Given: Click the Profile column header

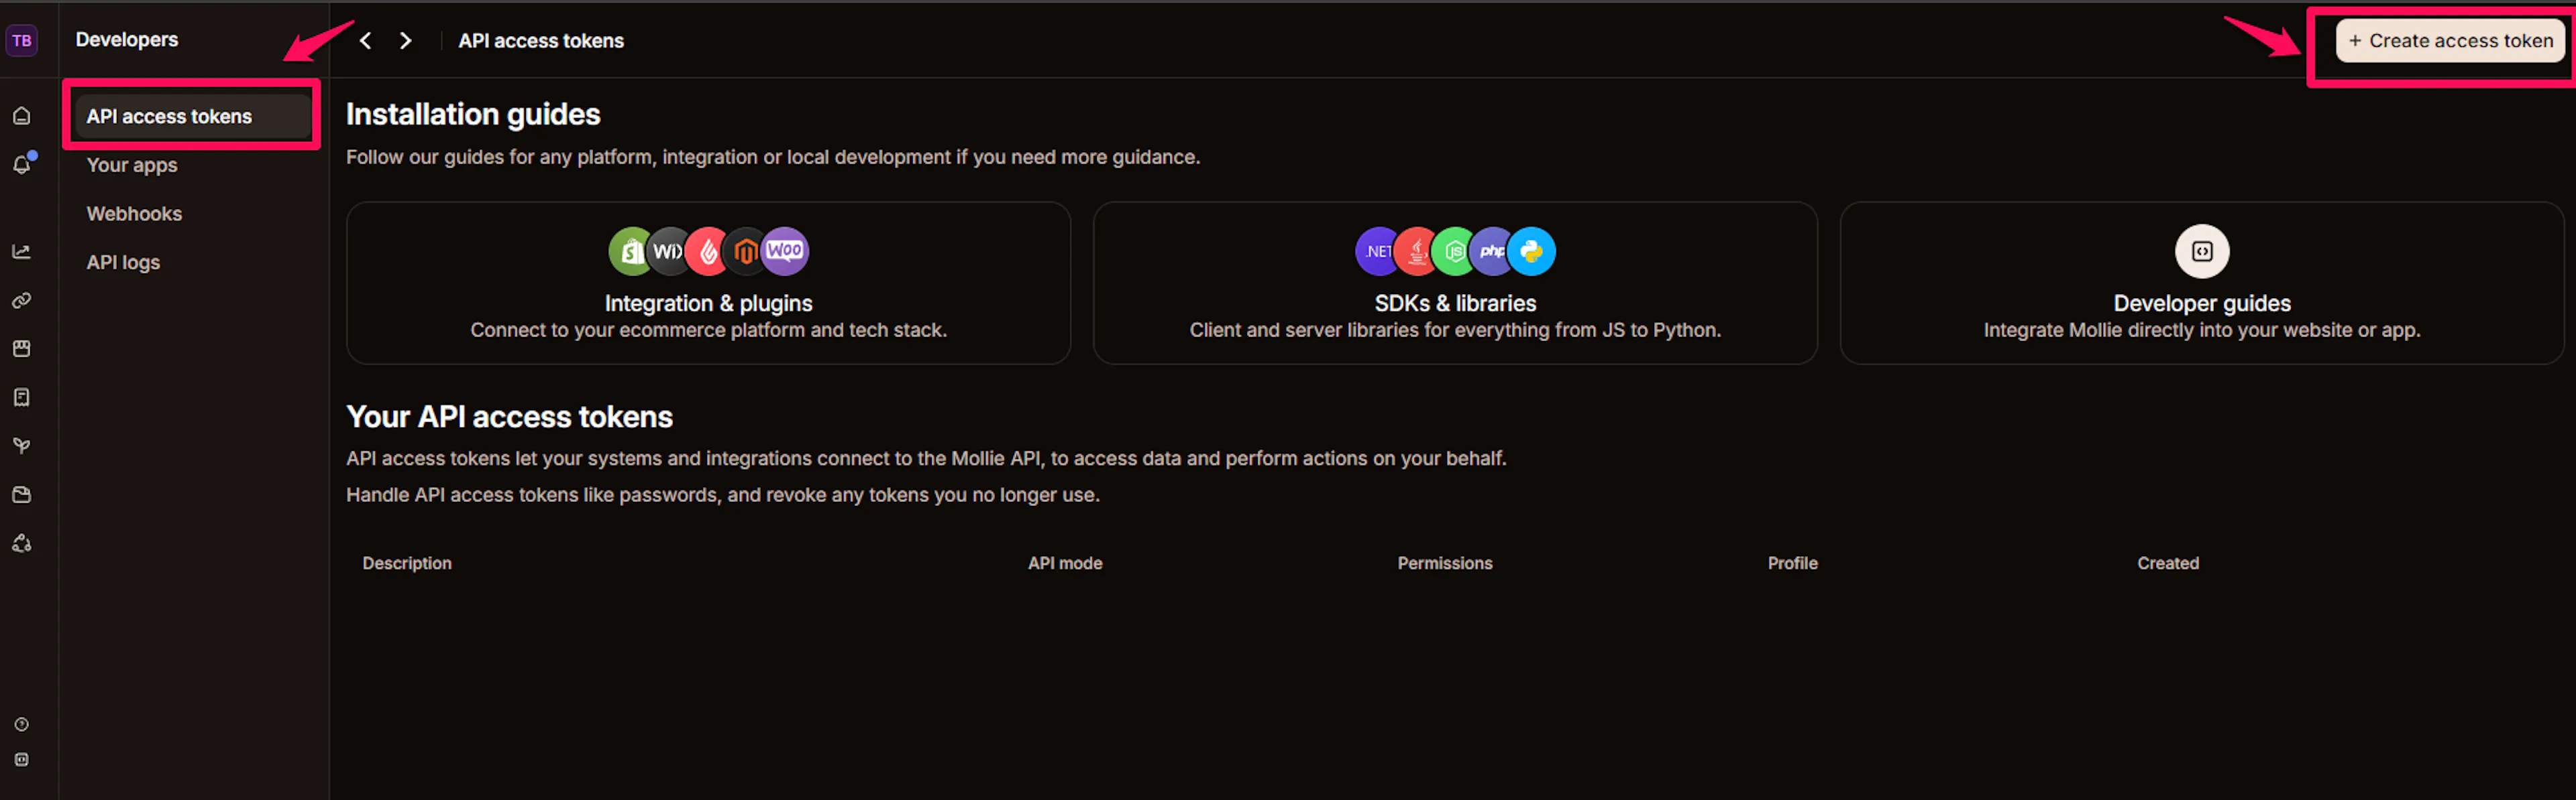Looking at the screenshot, I should pyautogui.click(x=1792, y=563).
